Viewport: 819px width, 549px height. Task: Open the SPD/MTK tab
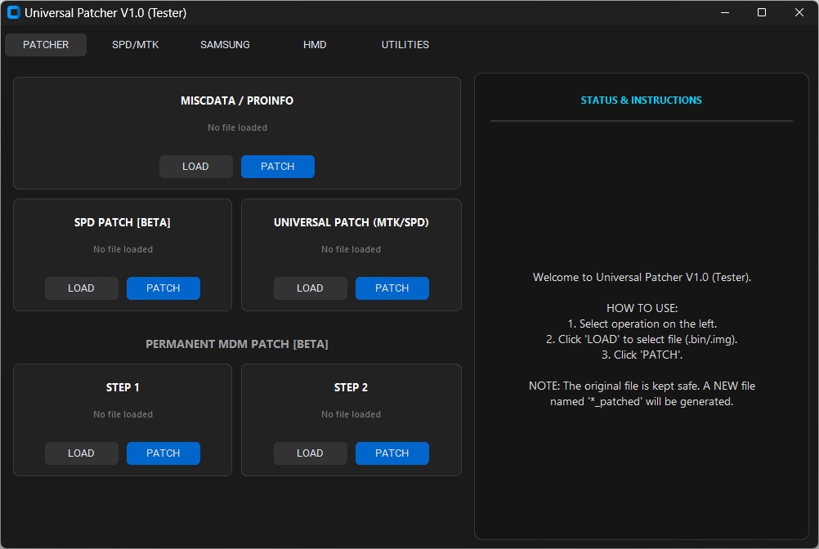(136, 45)
